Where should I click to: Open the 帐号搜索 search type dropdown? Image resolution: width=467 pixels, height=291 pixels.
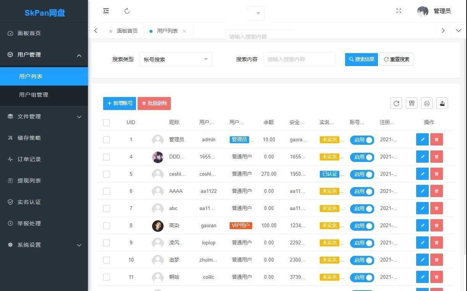176,60
